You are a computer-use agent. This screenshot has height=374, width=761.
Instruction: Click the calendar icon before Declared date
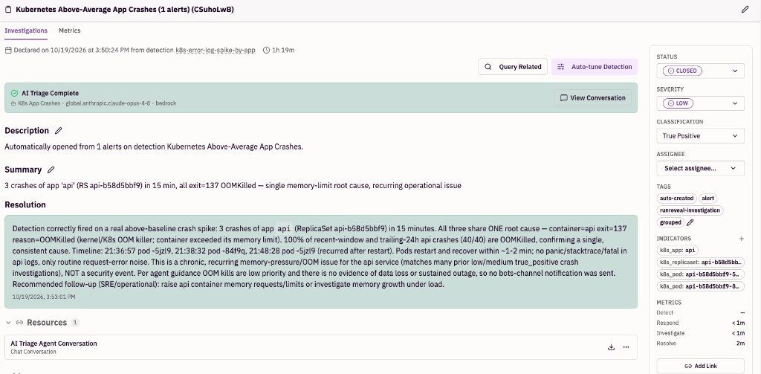[7, 50]
